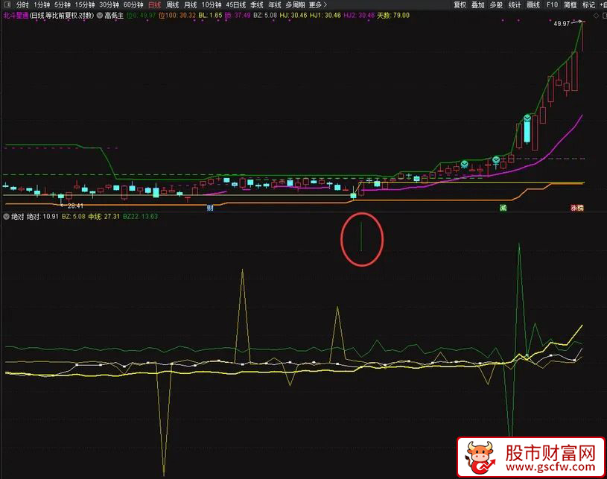Screen dimensions: 607x479
Task: Toggle the circle beside 绝对 indicator name
Action: (x=6, y=216)
